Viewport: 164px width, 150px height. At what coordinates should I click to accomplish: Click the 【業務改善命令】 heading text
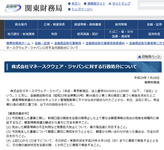(x=18, y=114)
